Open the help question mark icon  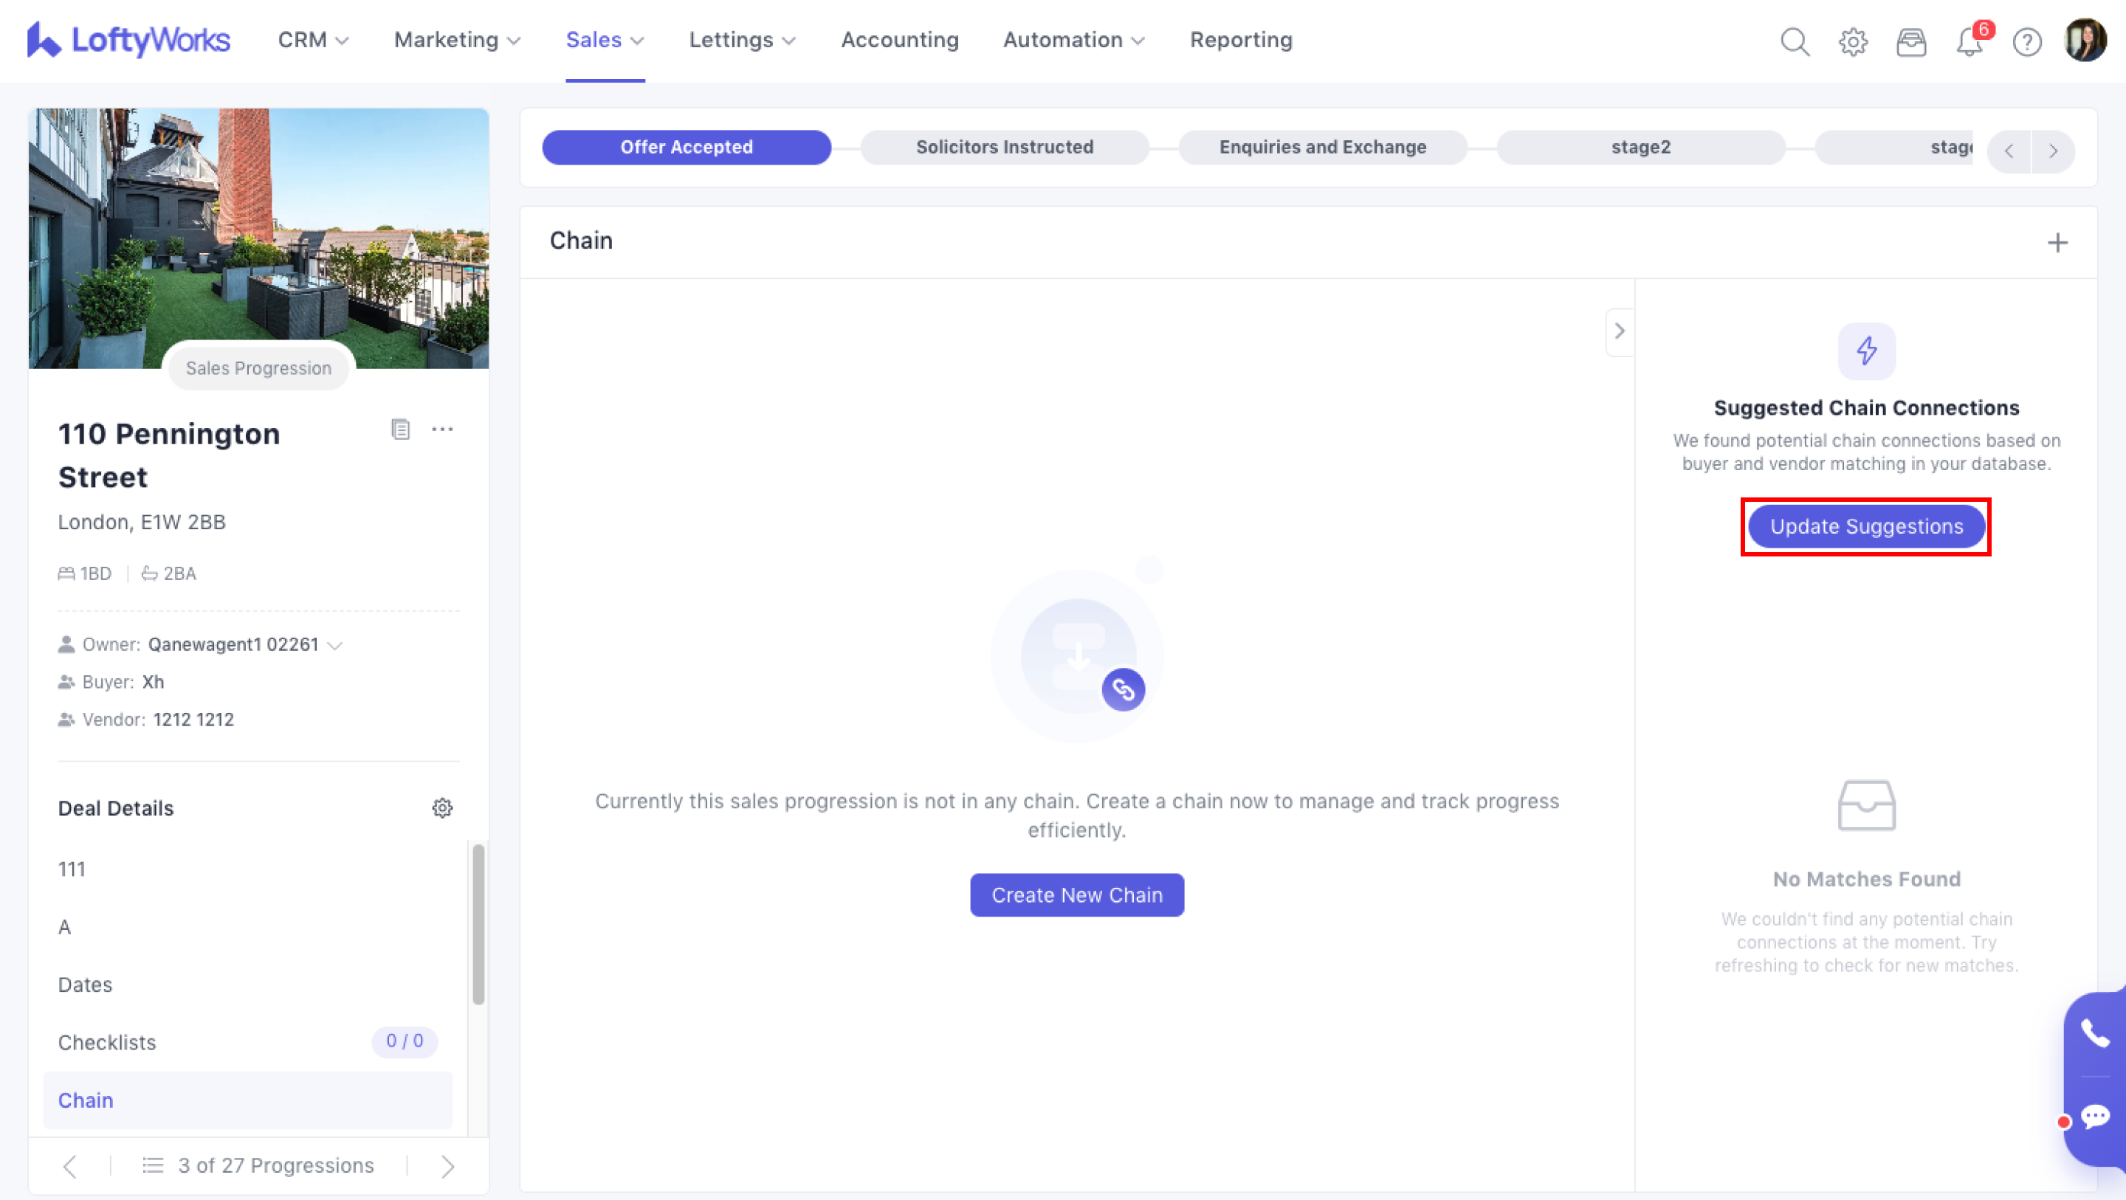[2027, 41]
